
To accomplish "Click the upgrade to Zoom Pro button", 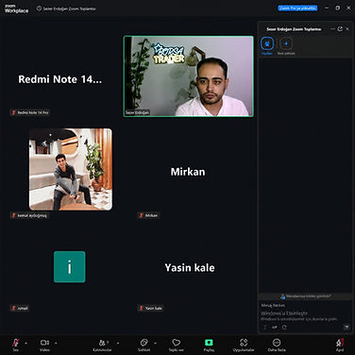I will (297, 8).
